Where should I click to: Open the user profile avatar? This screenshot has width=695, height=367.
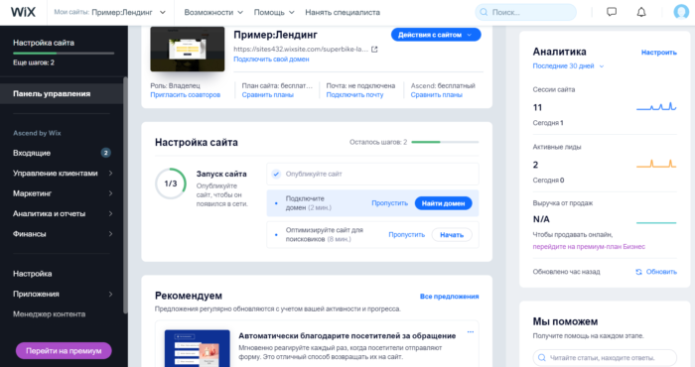[681, 12]
